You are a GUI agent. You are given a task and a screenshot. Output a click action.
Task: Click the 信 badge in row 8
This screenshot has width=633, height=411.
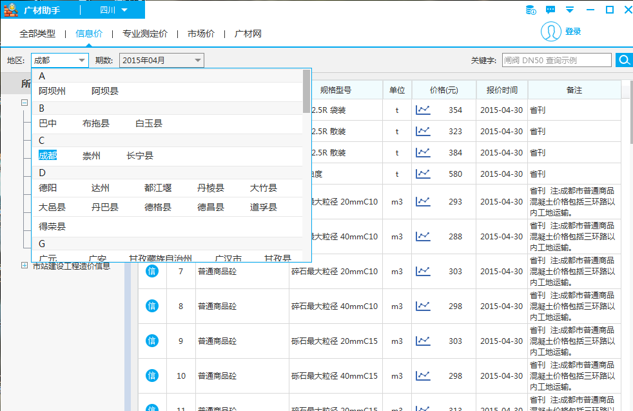pos(151,306)
